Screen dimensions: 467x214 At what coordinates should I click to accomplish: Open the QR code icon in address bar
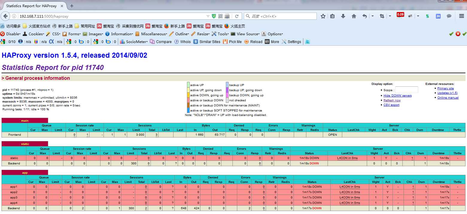click(x=220, y=16)
